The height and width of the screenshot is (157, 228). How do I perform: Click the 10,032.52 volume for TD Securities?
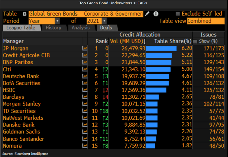tap(133, 111)
